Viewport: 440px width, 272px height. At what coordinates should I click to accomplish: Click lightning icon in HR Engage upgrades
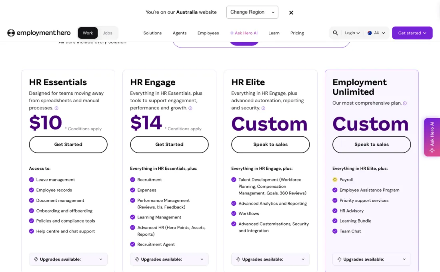tap(137, 259)
